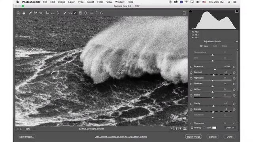Click the Done button

(229, 137)
